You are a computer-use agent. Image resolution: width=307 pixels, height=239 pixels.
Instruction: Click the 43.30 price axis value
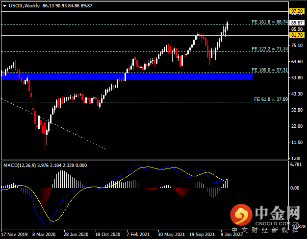tap(297, 94)
